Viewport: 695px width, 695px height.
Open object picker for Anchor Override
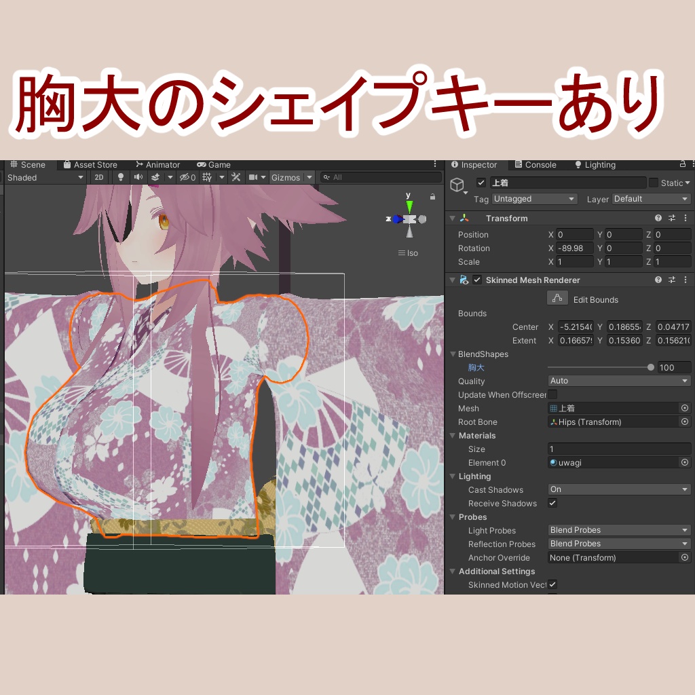coord(685,557)
